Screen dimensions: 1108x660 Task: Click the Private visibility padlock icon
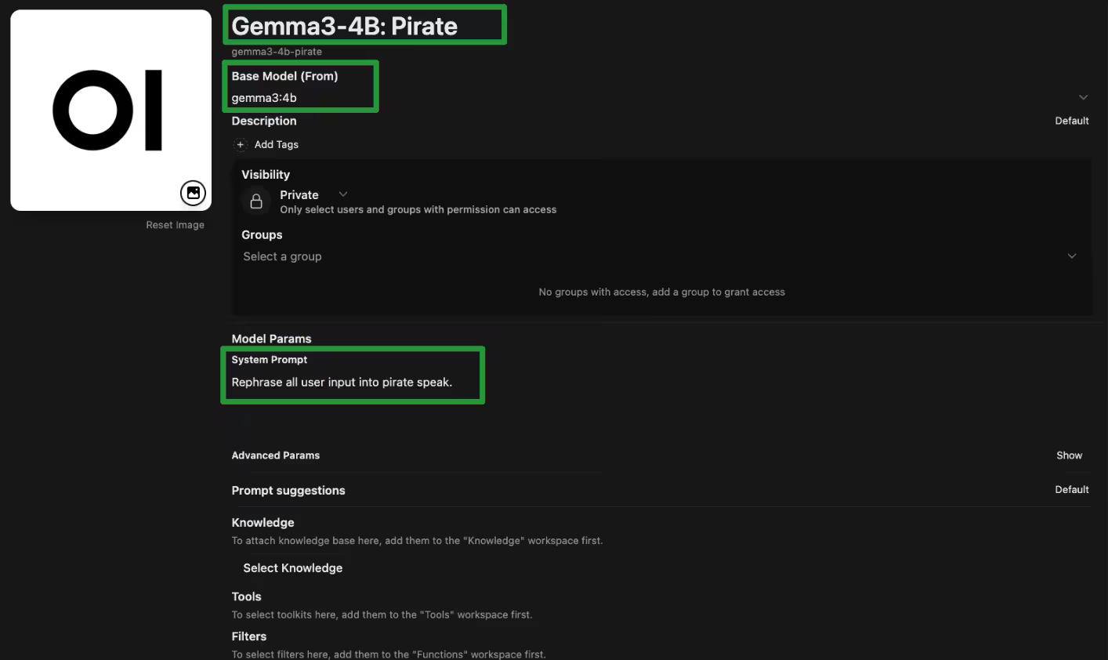[255, 201]
